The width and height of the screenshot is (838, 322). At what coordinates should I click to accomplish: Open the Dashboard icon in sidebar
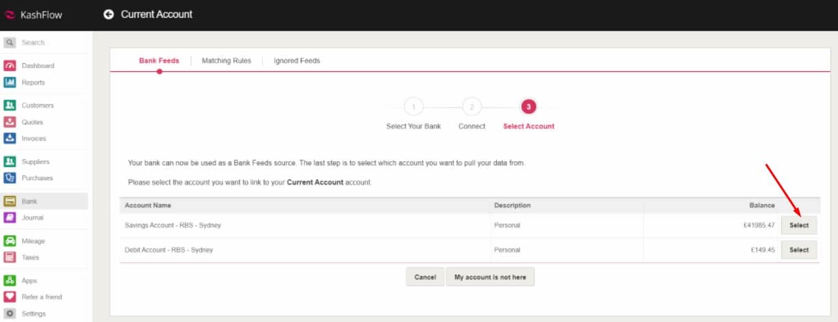[10, 66]
